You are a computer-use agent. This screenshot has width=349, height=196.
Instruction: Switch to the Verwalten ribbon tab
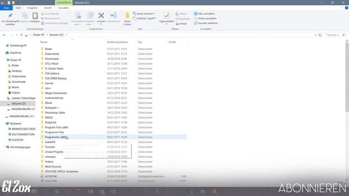[x=64, y=8]
